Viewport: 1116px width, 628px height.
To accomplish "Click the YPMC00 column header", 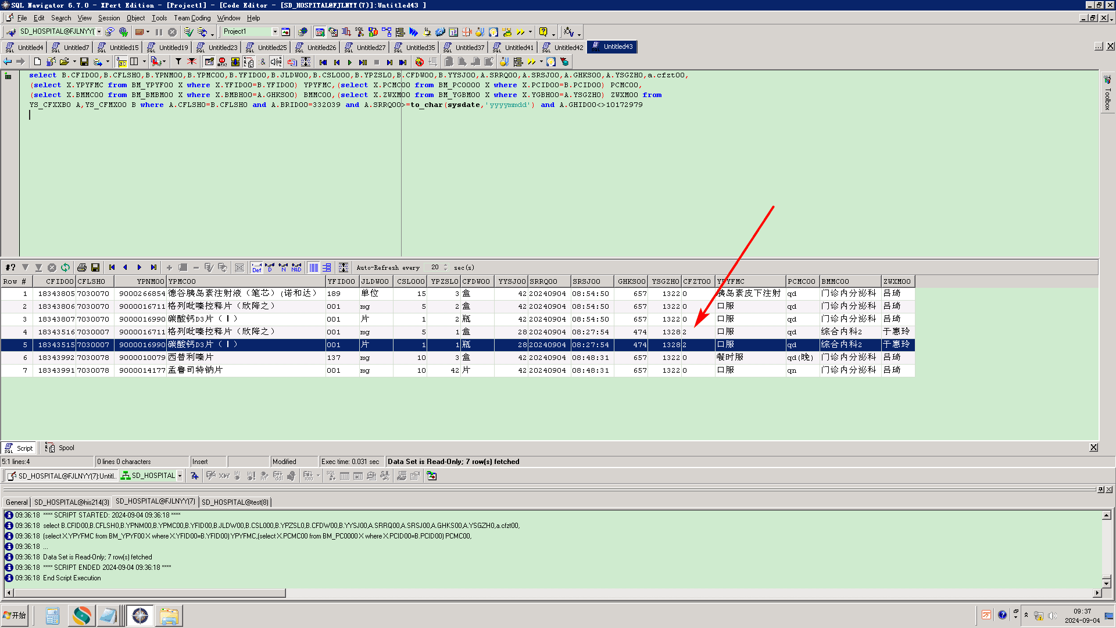I will [182, 281].
